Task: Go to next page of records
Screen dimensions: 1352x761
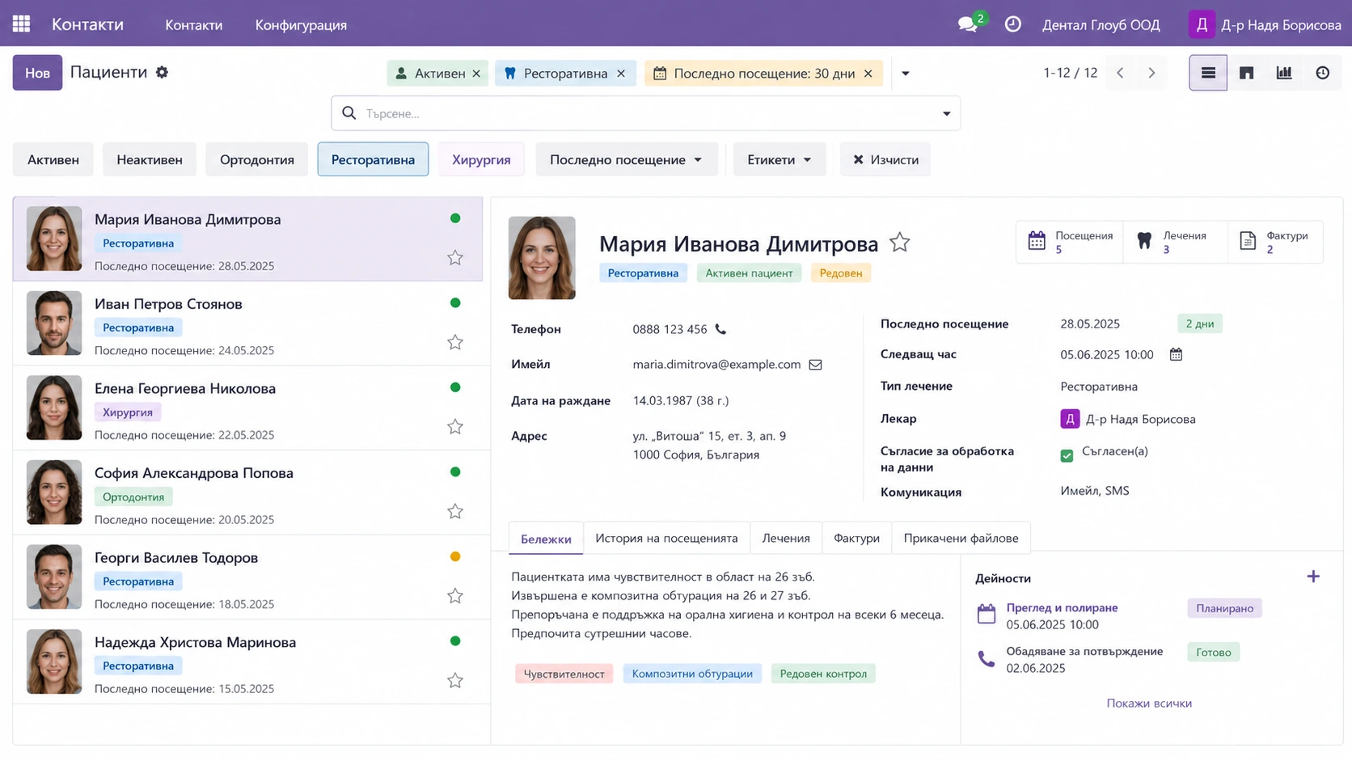Action: pyautogui.click(x=1151, y=73)
